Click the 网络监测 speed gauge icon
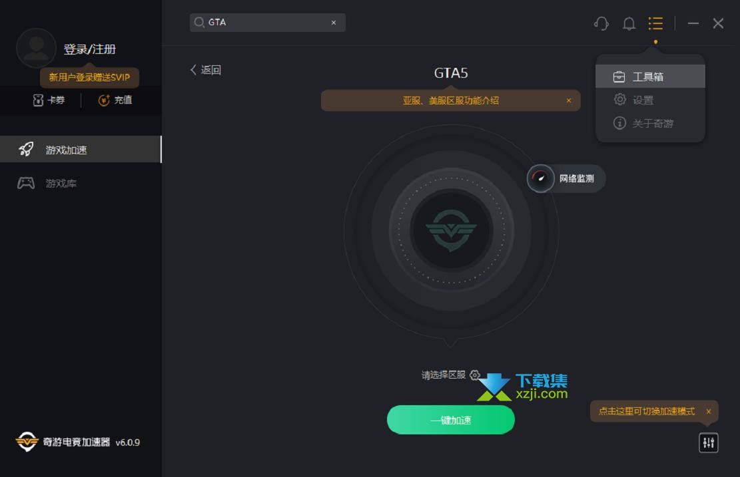 coord(540,178)
